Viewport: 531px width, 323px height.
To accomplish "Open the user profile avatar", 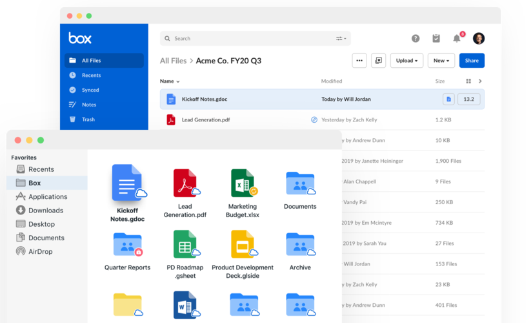I will (479, 38).
